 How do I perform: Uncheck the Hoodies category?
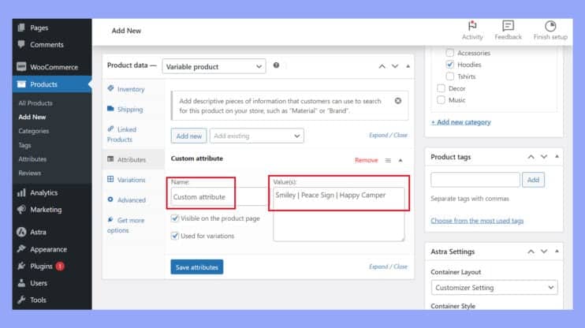(450, 64)
